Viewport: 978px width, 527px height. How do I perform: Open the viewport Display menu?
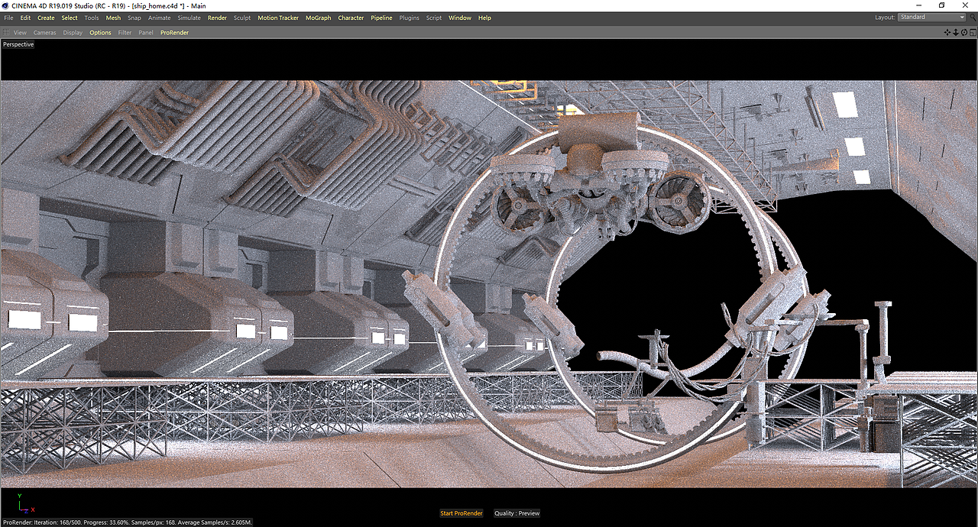pos(73,33)
